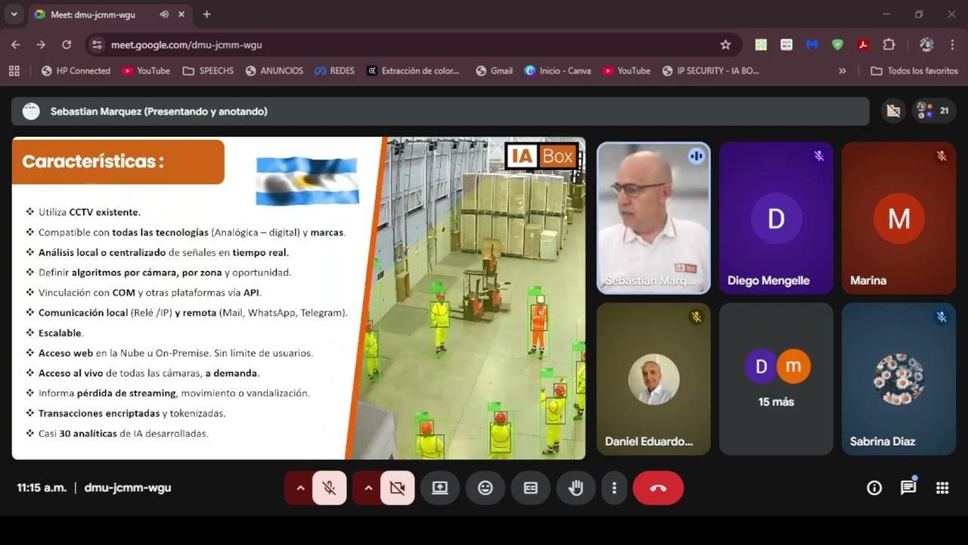968x545 pixels.
Task: Open the first YouTube bookmark
Action: point(147,70)
